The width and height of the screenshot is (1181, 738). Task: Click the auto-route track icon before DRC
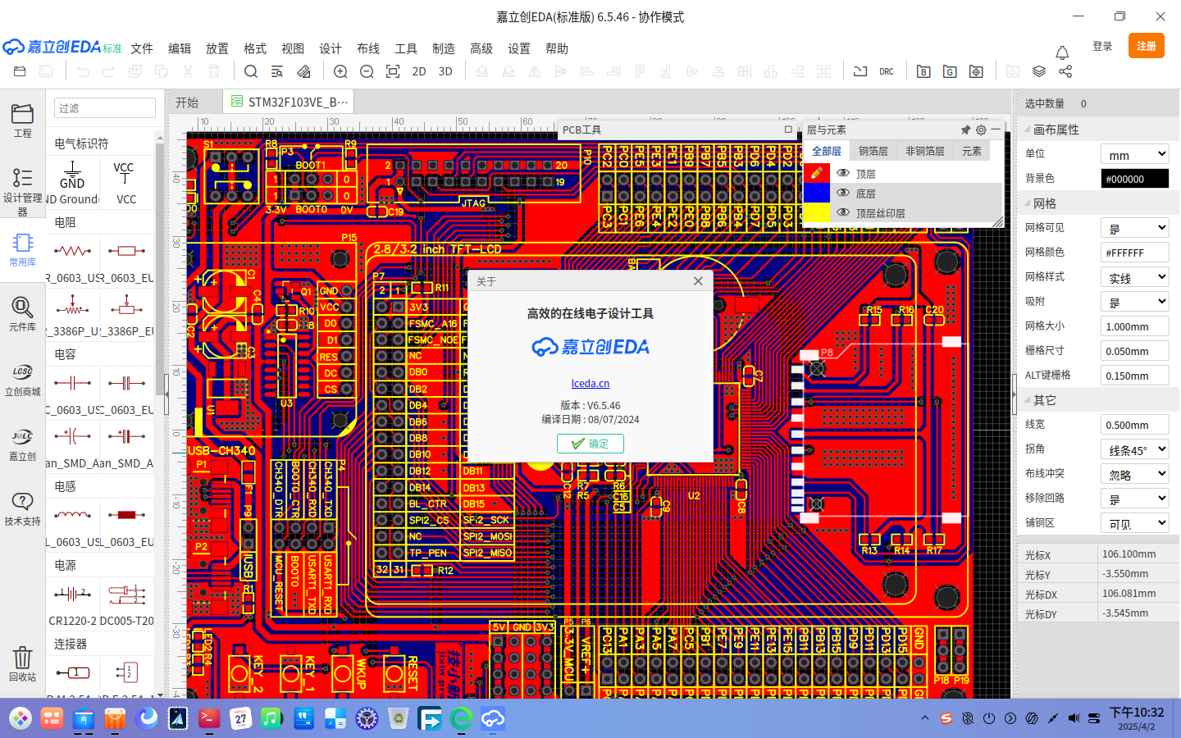click(x=860, y=71)
